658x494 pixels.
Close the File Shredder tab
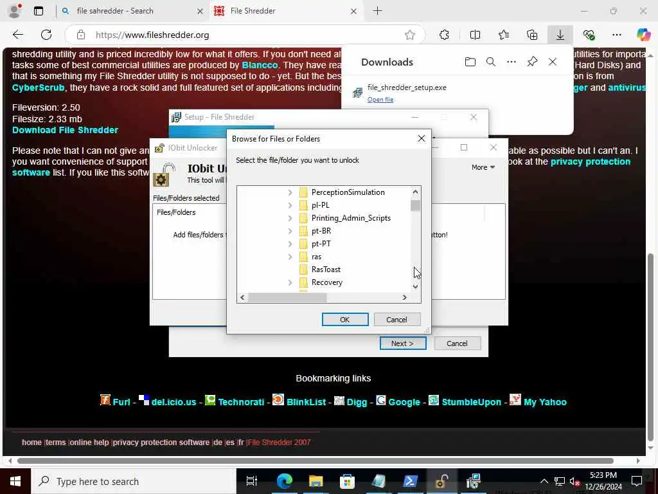click(353, 12)
